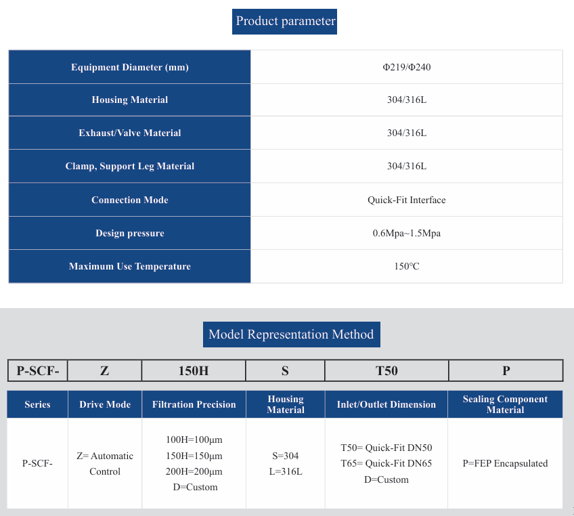
Task: Select the 150℃ temperature value cell
Action: click(406, 266)
